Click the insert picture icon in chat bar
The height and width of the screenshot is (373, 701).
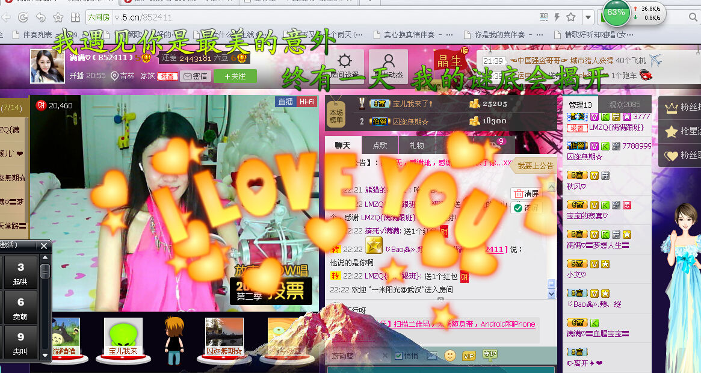point(432,356)
